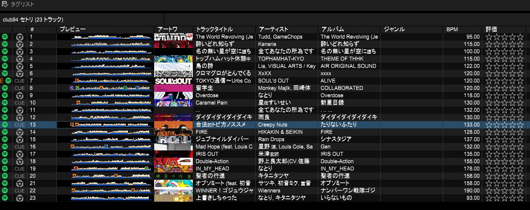This screenshot has height=210, width=530.
Task: Click BPM value 190.00
Action: coord(471,191)
